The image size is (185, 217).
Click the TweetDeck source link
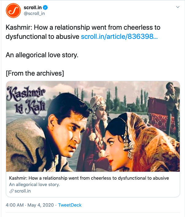pos(70,205)
